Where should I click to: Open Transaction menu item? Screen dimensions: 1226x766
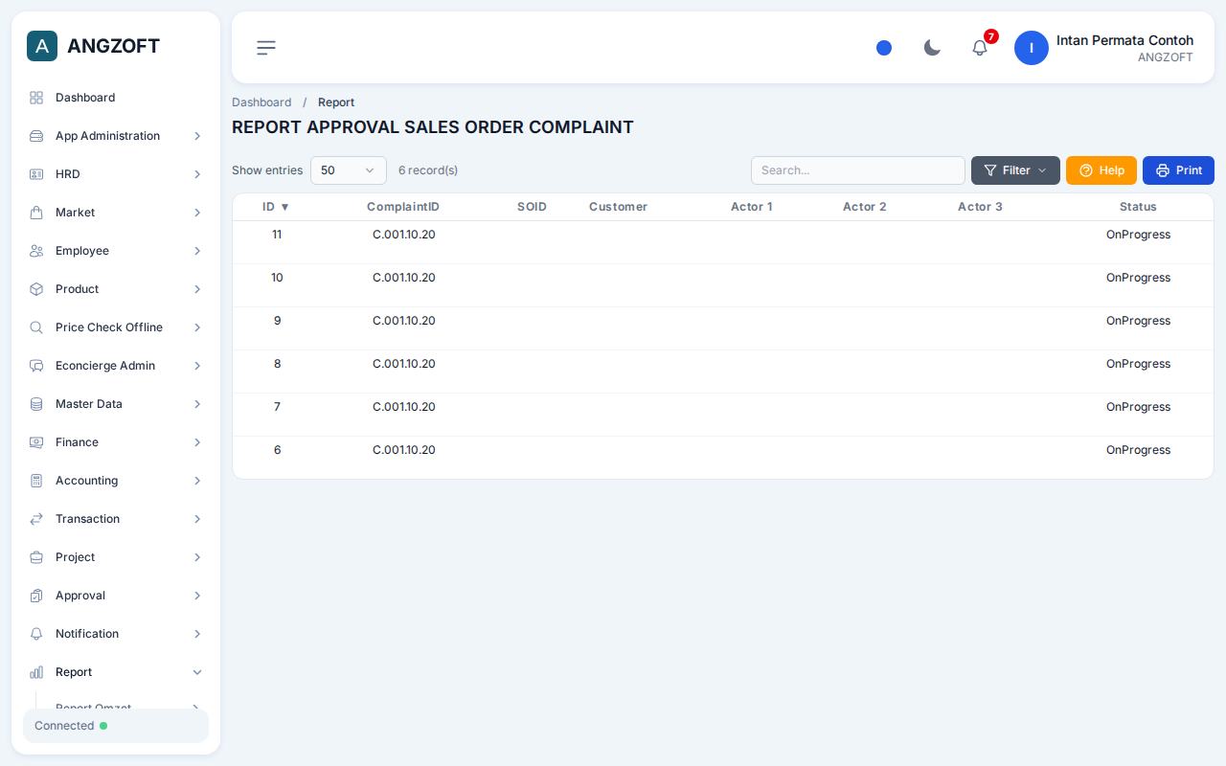coord(116,519)
